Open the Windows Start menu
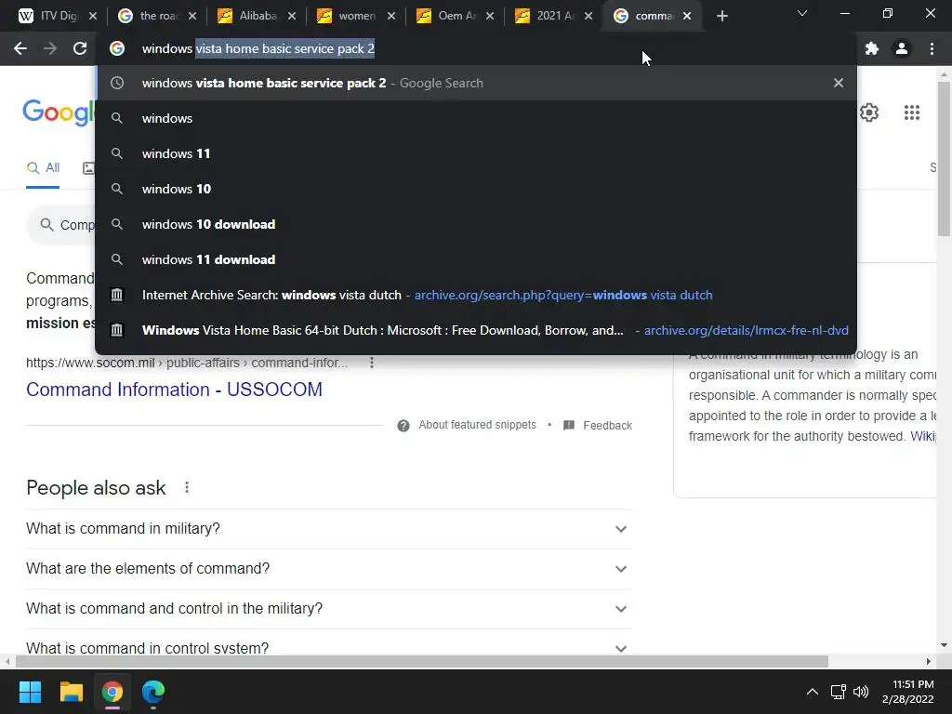The image size is (952, 714). [30, 692]
